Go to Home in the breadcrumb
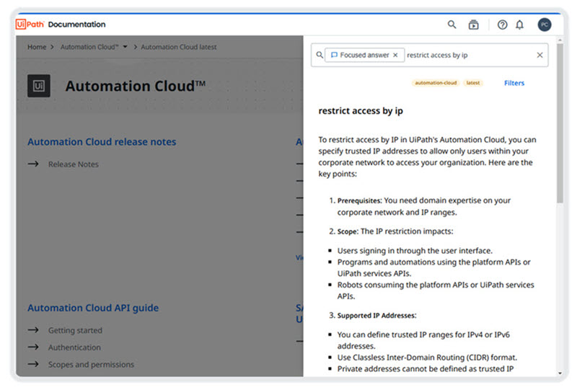 point(37,47)
